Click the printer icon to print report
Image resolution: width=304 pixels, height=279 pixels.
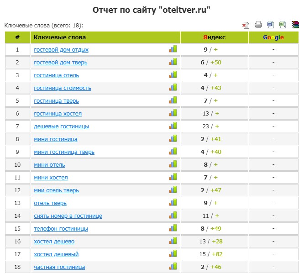[x=258, y=25]
